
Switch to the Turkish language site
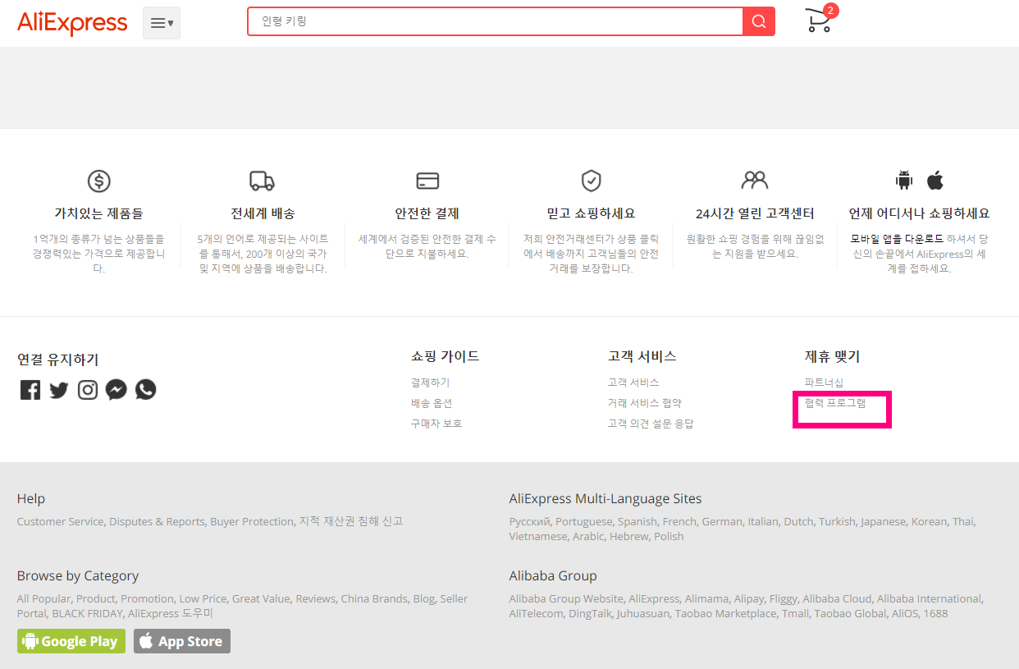[837, 521]
